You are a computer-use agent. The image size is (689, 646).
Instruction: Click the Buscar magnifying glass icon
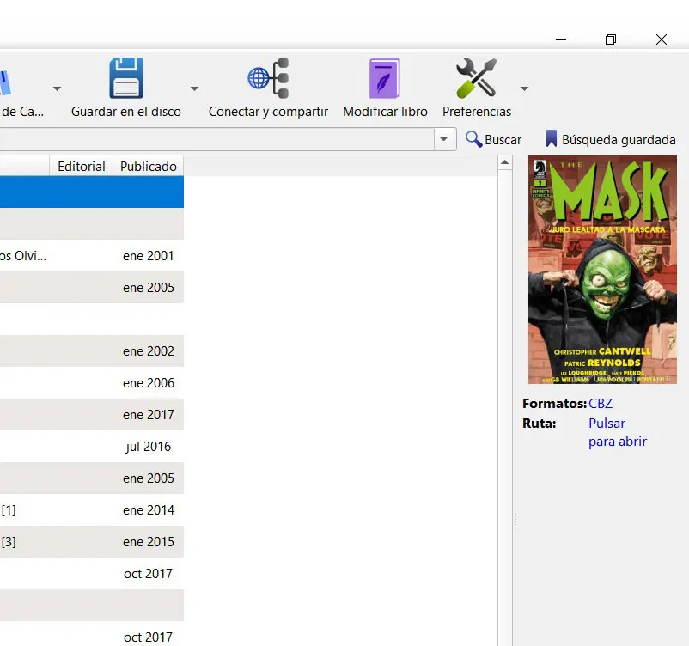(473, 139)
